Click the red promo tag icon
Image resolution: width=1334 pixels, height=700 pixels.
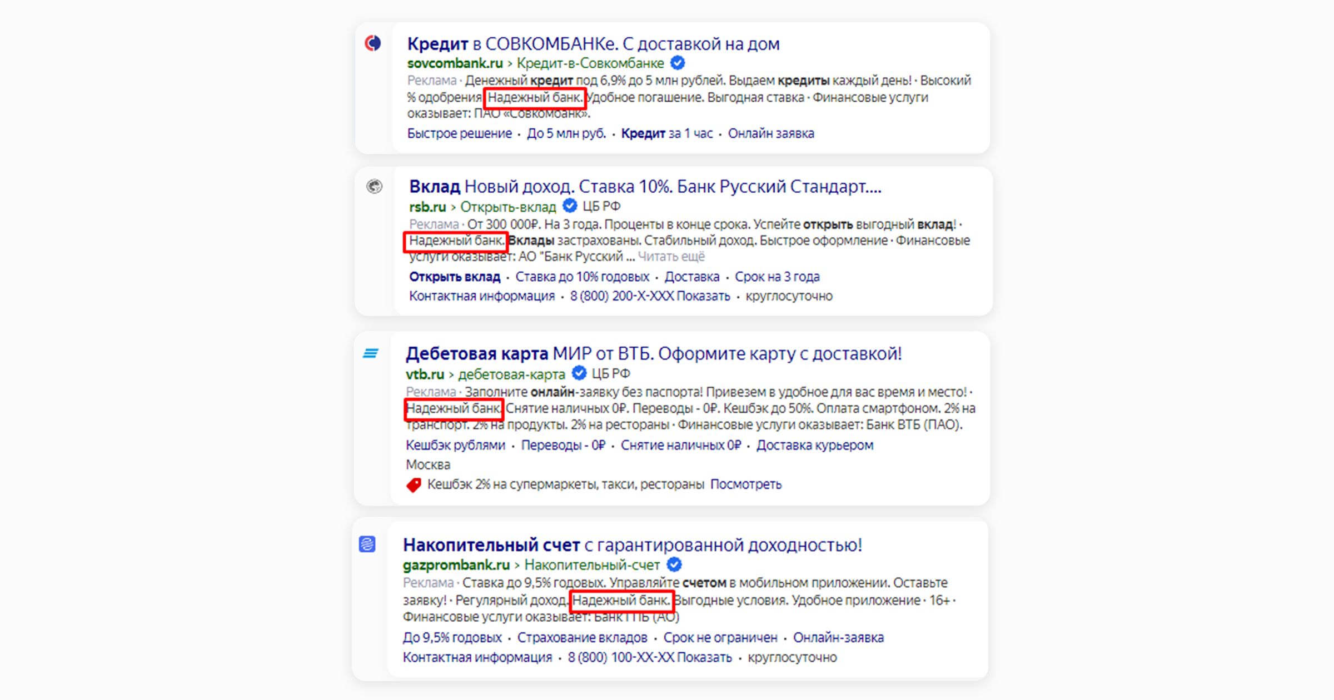click(414, 485)
